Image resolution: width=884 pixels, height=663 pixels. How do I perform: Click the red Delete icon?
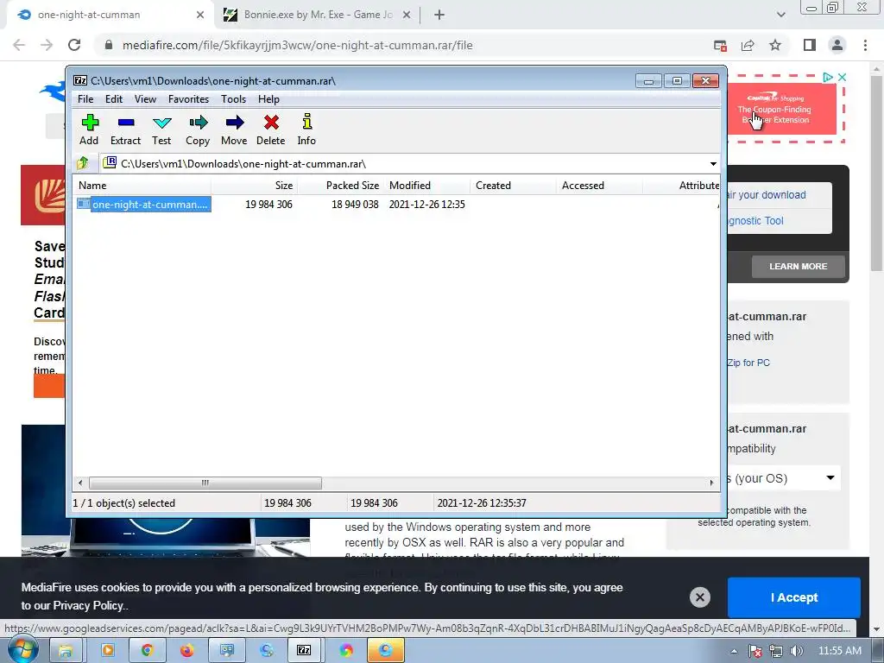click(270, 129)
